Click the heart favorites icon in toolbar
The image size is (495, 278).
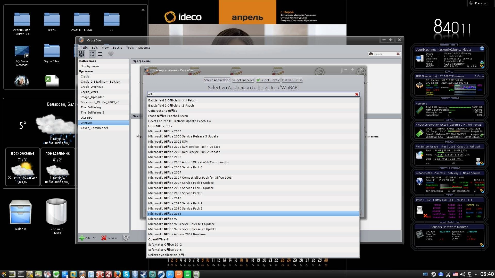click(x=111, y=54)
